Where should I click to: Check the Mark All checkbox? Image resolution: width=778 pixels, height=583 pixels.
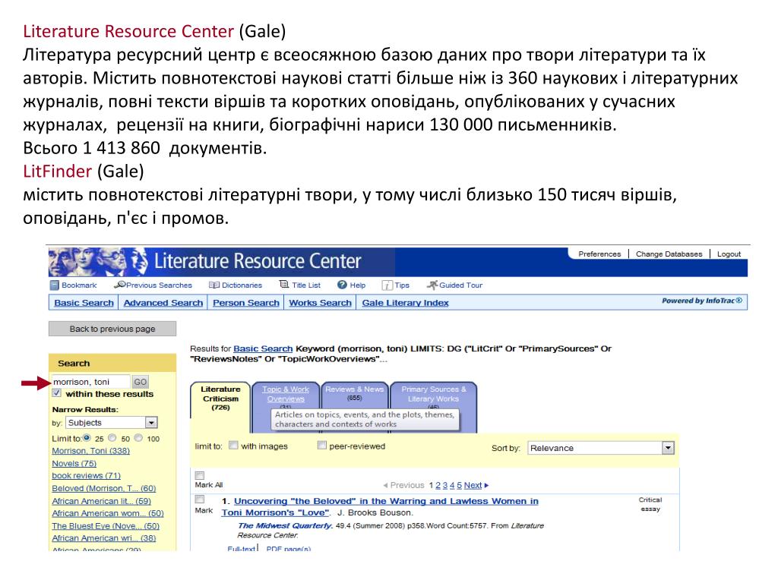pos(200,476)
